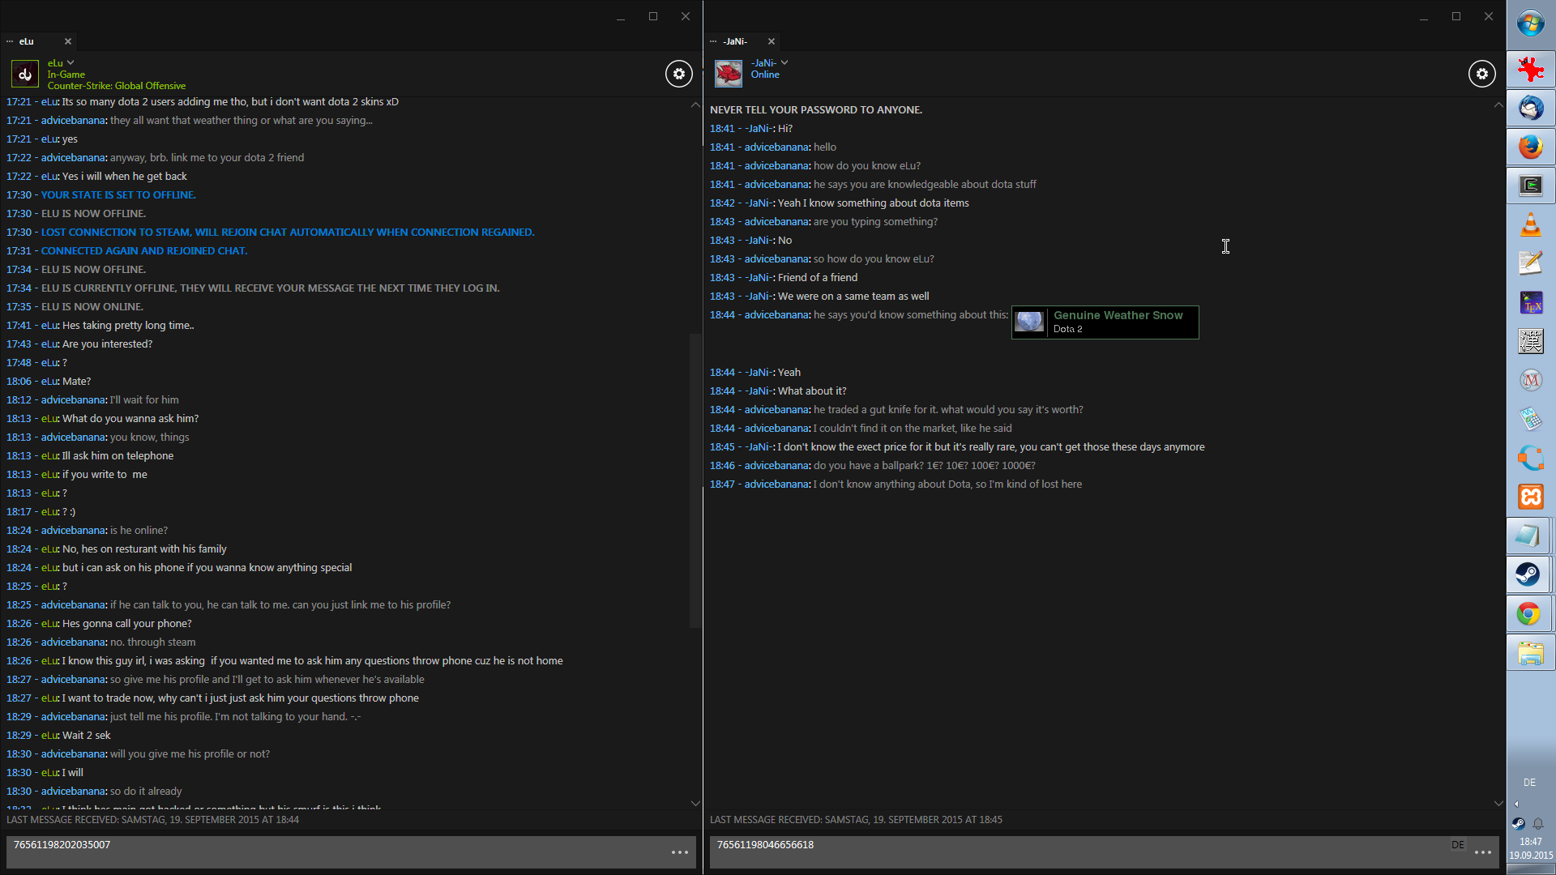Launch VLC media player from taskbar
Viewport: 1556px width, 875px height.
tap(1530, 224)
